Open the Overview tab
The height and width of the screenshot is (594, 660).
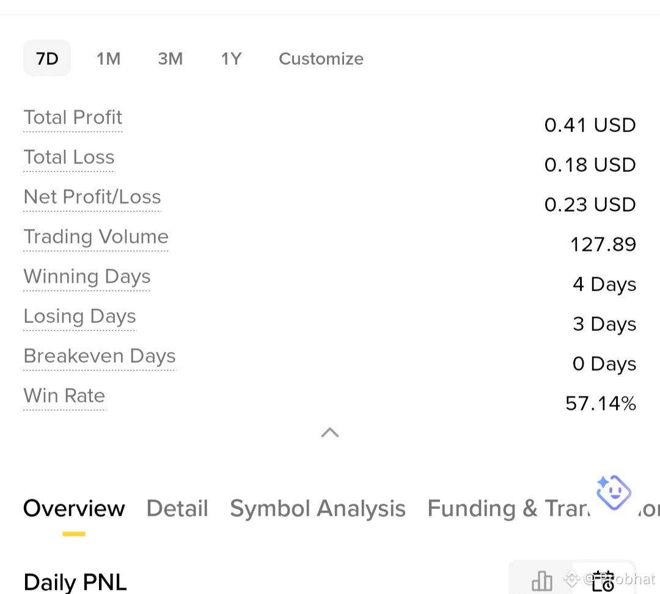pos(74,508)
